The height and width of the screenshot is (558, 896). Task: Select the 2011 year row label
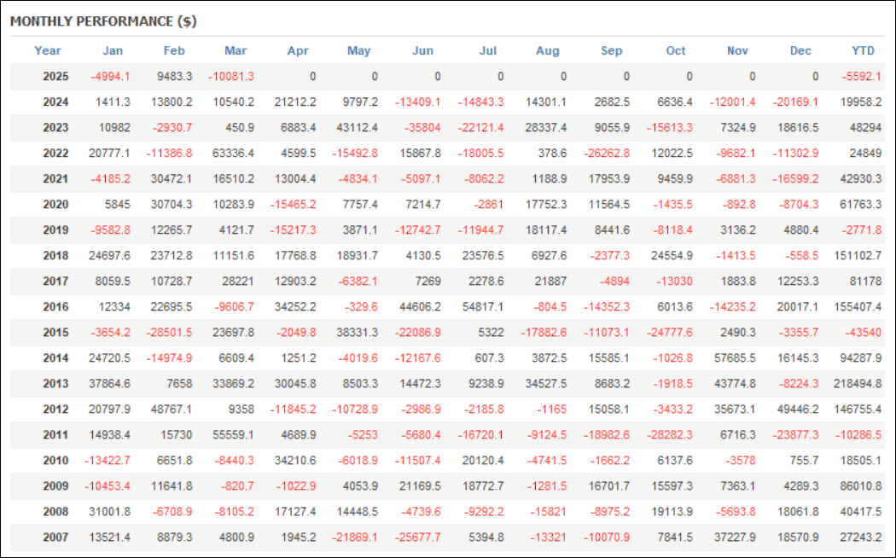55,435
